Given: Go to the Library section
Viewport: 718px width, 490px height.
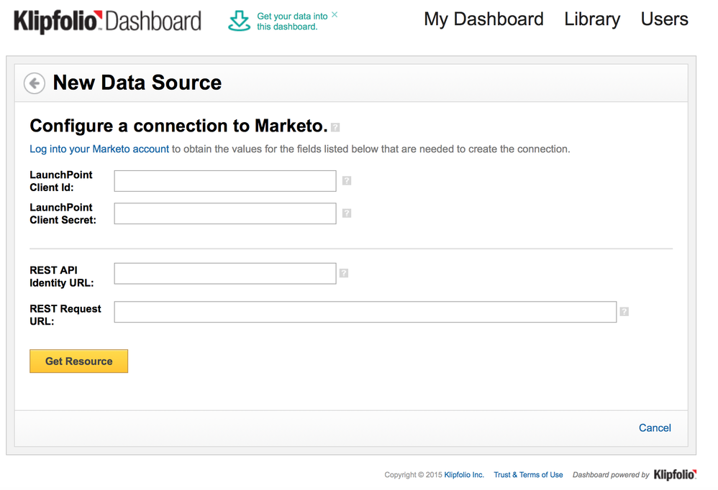Looking at the screenshot, I should point(592,19).
